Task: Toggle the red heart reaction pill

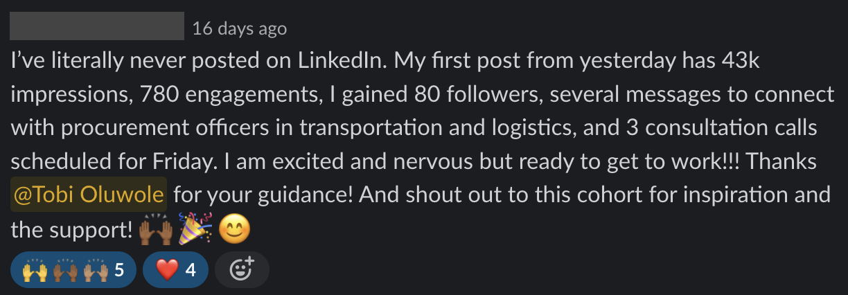Action: [x=176, y=269]
